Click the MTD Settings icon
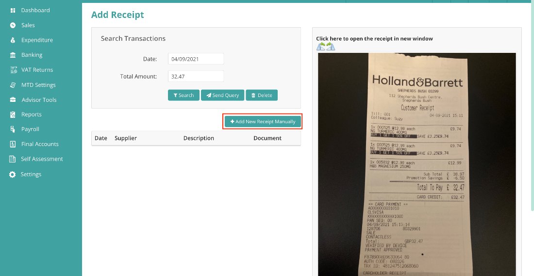The image size is (534, 276). click(13, 85)
